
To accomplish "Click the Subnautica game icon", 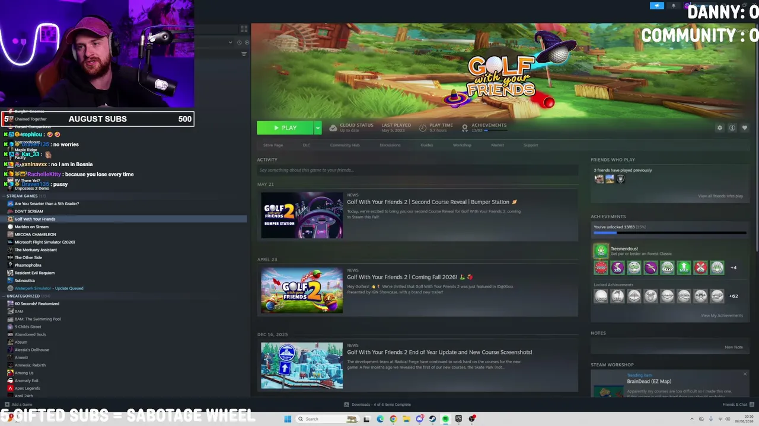I will (10, 280).
